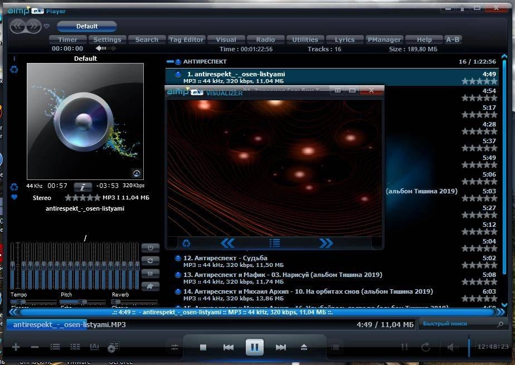Click the round back arrow button top-left
Image resolution: width=515 pixels, height=365 pixels.
click(x=18, y=26)
